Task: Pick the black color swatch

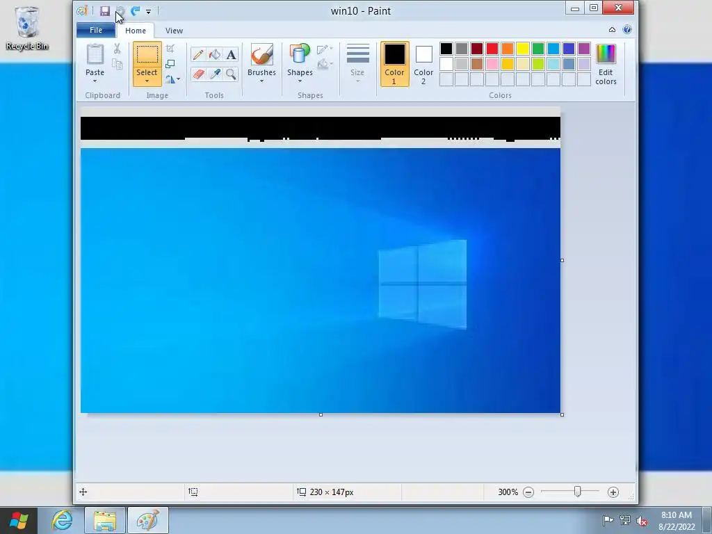Action: click(446, 49)
